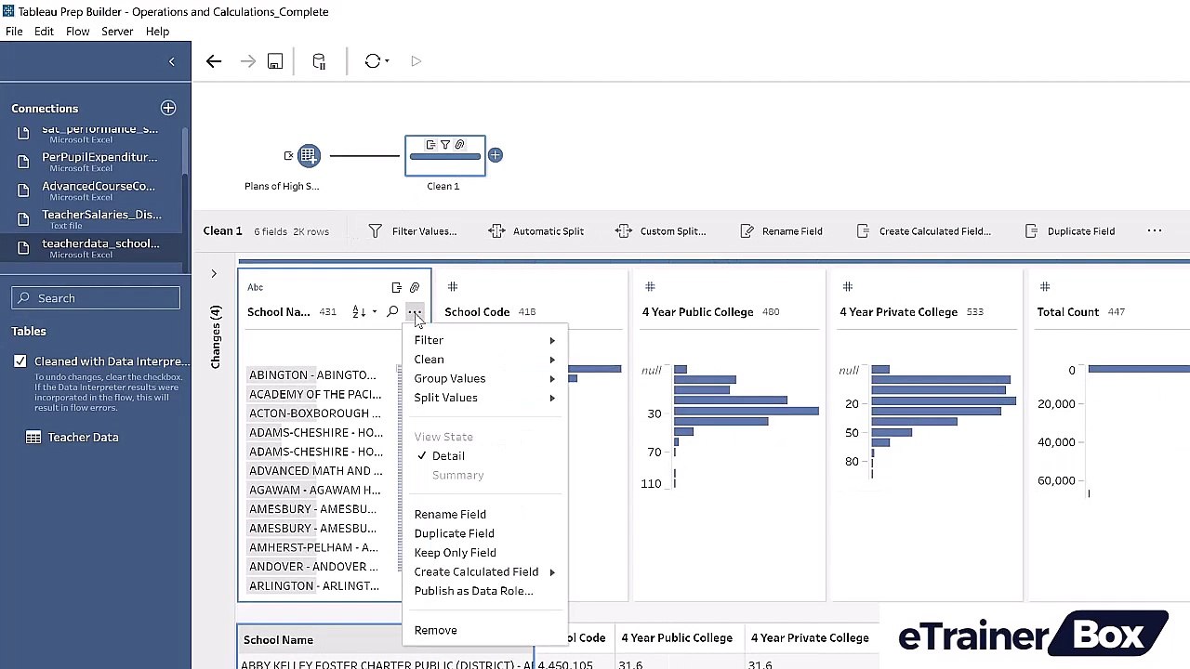Select the Detail view state option
The width and height of the screenshot is (1190, 669).
click(448, 455)
